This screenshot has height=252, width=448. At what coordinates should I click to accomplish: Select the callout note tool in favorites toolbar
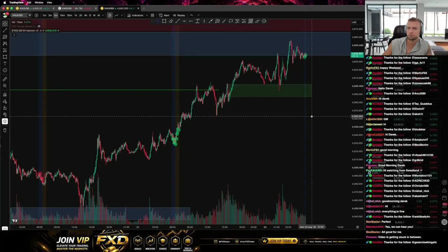pos(231,21)
